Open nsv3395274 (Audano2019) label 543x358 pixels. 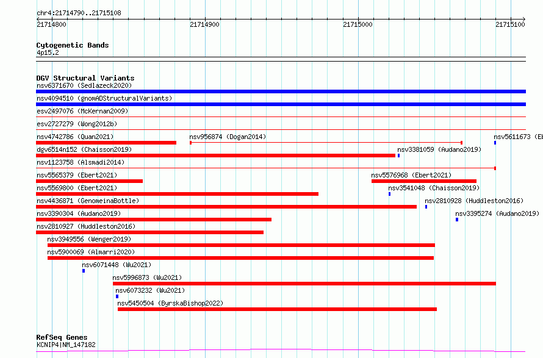(x=497, y=213)
